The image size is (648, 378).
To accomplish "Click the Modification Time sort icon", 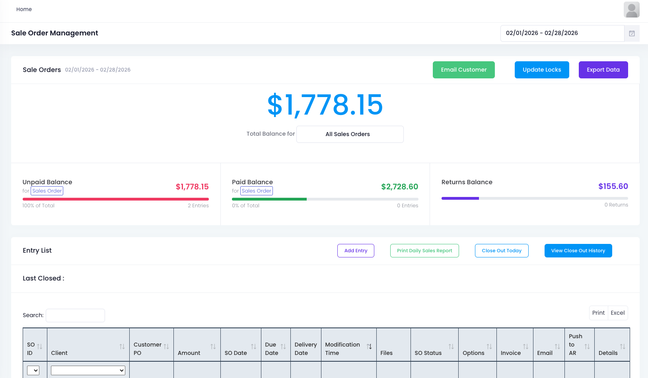I will pyautogui.click(x=369, y=345).
